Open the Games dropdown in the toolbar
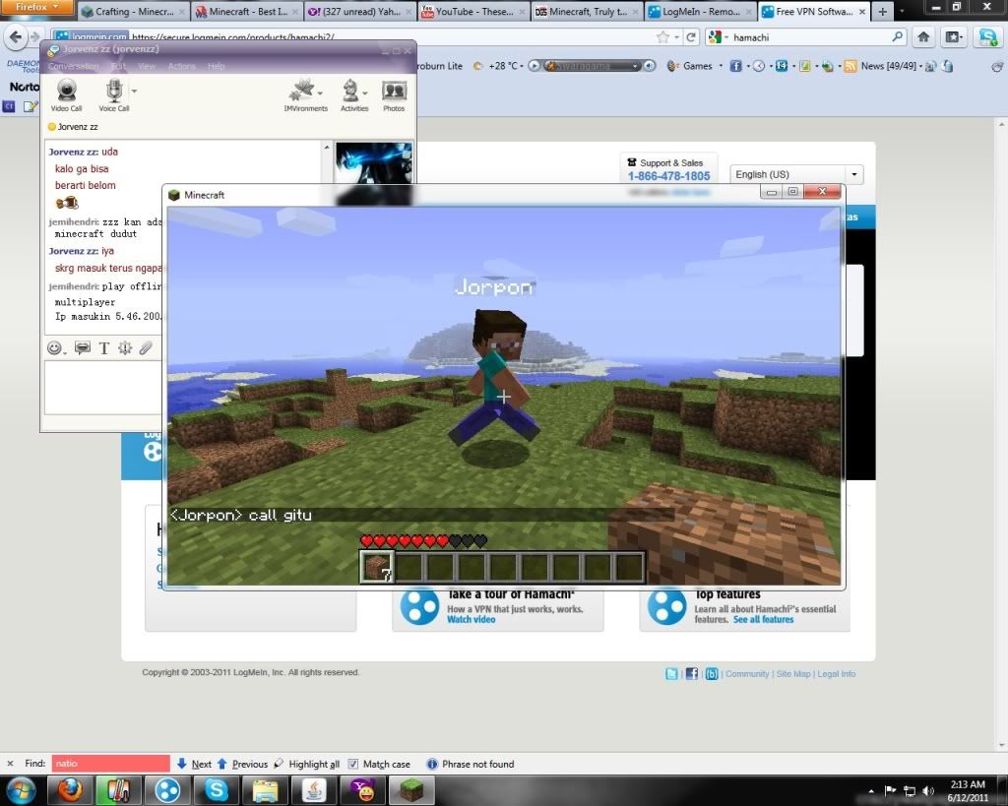 [x=695, y=66]
